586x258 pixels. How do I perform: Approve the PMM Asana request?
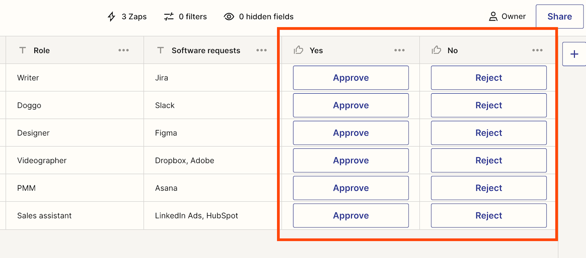[351, 188]
